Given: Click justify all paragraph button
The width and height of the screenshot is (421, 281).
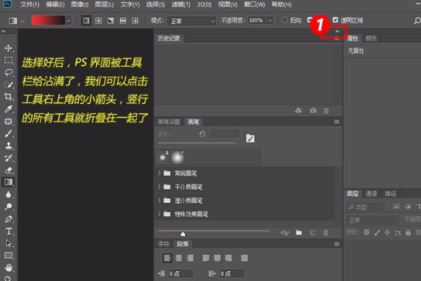Looking at the screenshot, I should 244,258.
